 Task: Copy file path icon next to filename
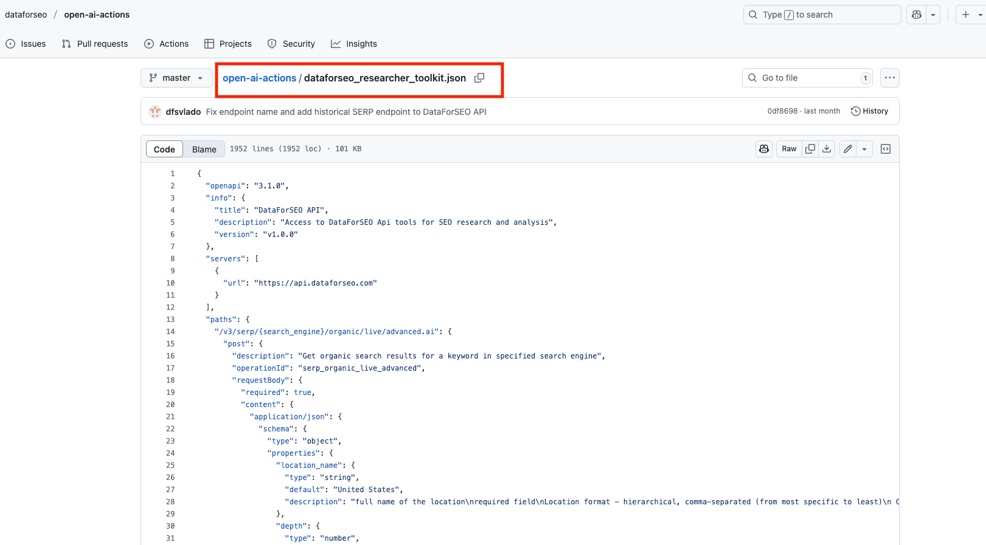[x=479, y=78]
